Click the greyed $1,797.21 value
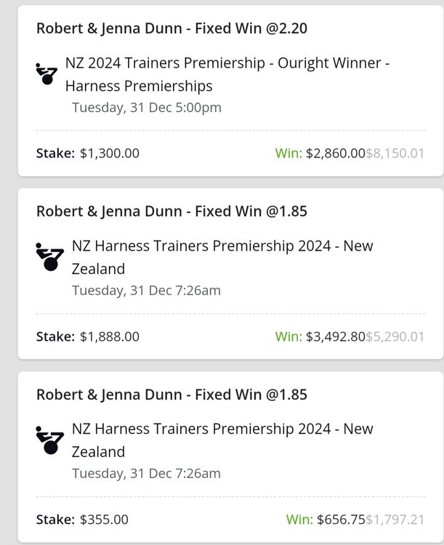Image resolution: width=444 pixels, height=545 pixels. (395, 520)
